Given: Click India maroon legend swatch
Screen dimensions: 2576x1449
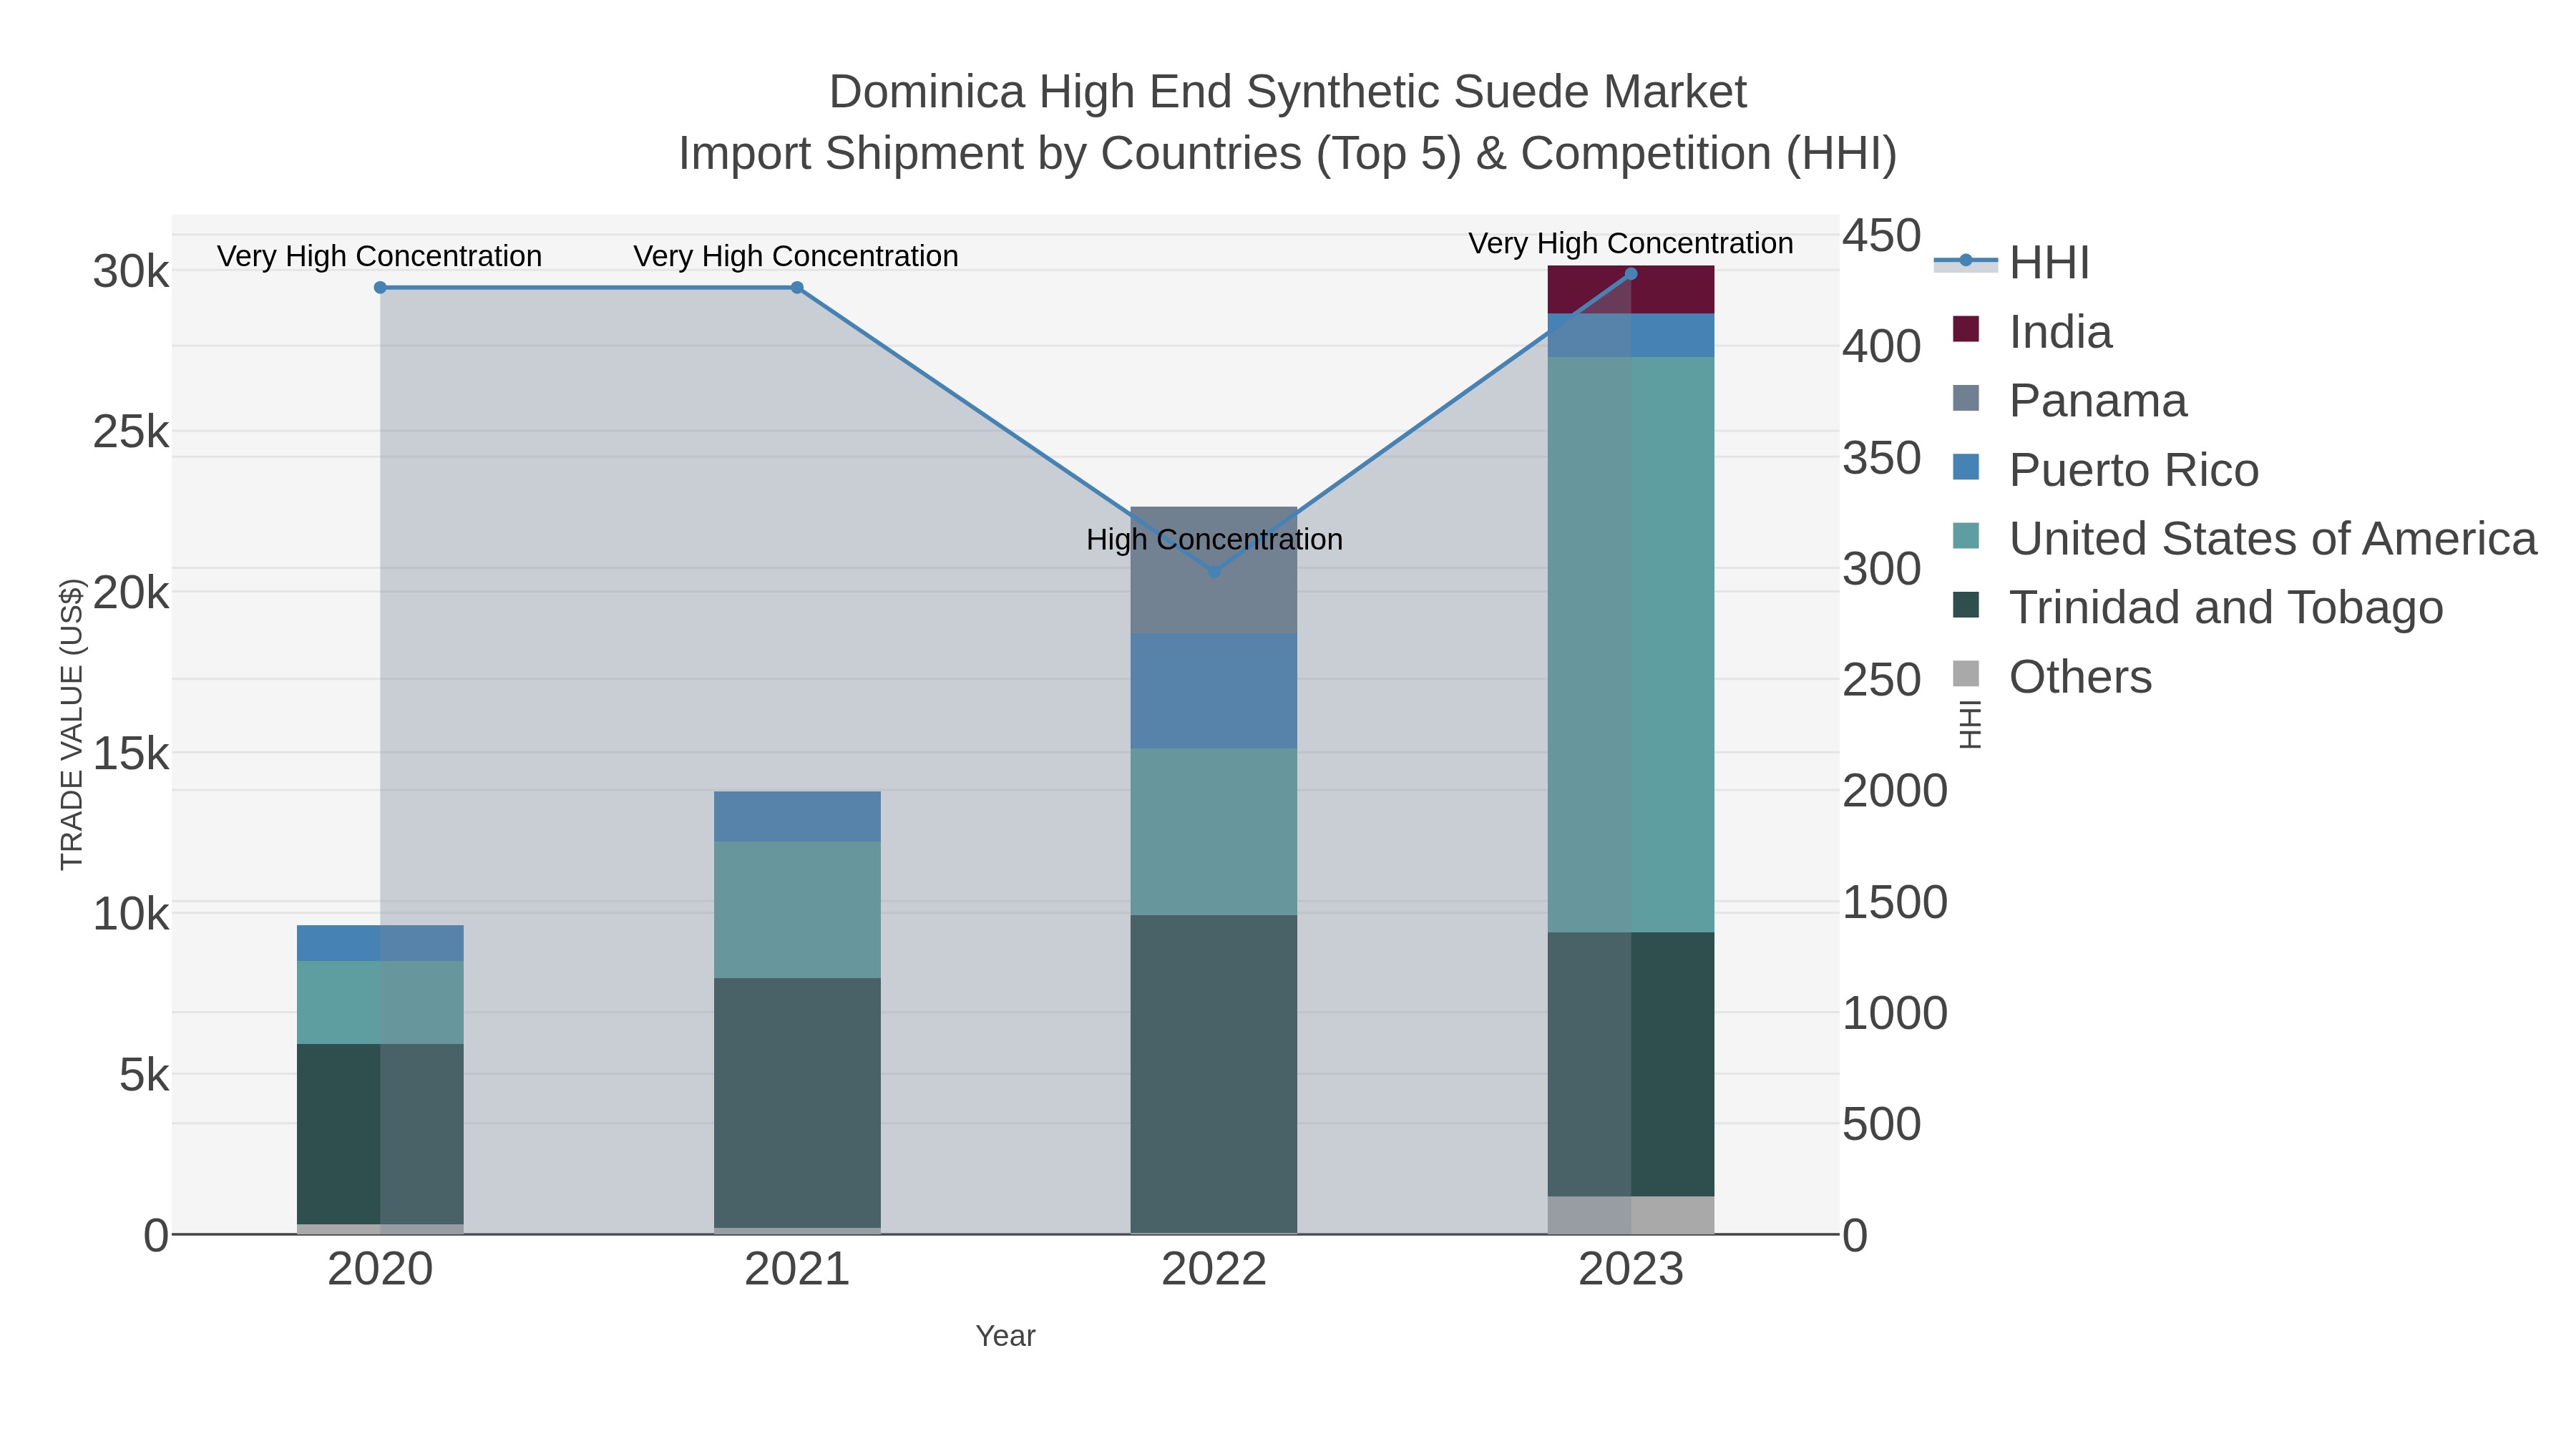Looking at the screenshot, I should [x=1966, y=329].
